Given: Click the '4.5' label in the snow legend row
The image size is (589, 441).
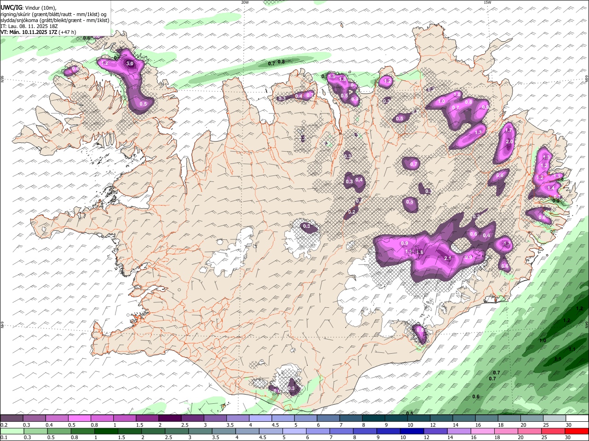Looking at the screenshot, I should pos(275,425).
